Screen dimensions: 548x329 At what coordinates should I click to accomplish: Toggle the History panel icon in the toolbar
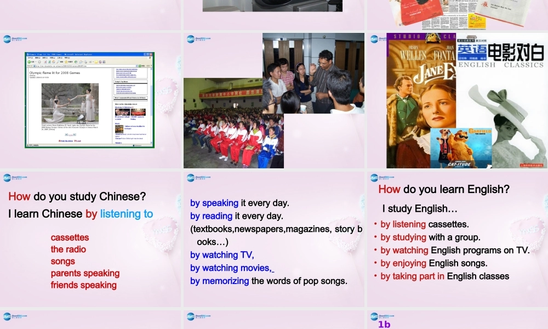pos(76,62)
